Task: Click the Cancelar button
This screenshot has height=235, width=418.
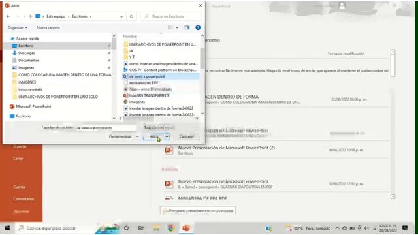Action: click(x=187, y=136)
